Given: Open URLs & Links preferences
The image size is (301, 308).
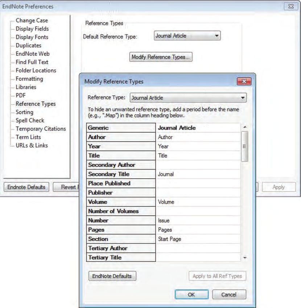Looking at the screenshot, I should coord(32,146).
